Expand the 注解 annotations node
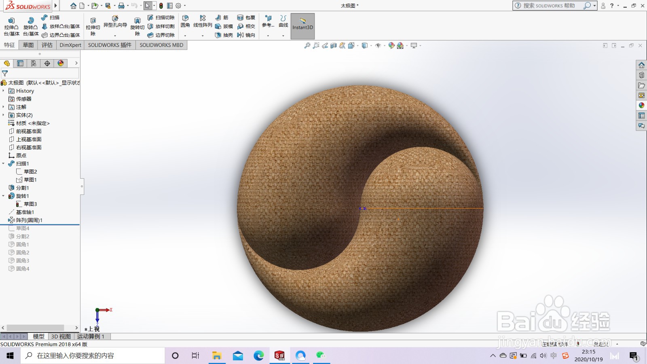The height and width of the screenshot is (364, 647). (x=3, y=107)
